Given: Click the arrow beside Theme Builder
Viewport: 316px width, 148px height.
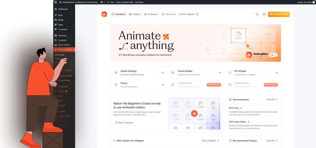Looking at the screenshot, I should pyautogui.click(x=220, y=73).
